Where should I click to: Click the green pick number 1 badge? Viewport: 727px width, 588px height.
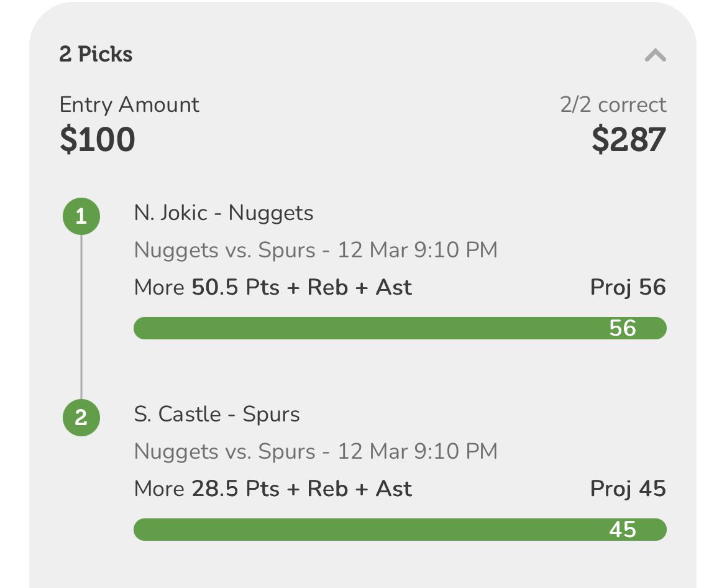tap(81, 217)
